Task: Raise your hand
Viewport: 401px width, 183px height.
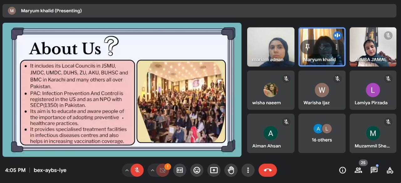Action: pos(231,170)
